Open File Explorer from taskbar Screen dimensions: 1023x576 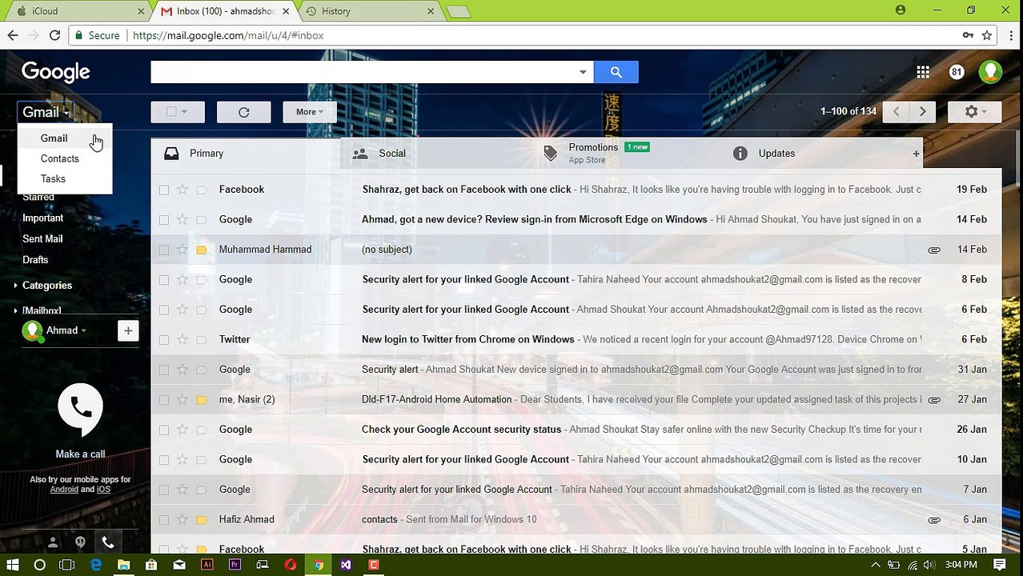pos(123,565)
